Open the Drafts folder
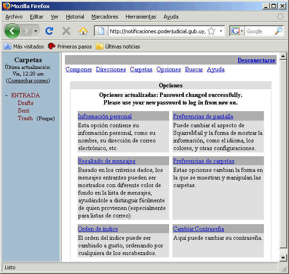The height and width of the screenshot is (274, 289). pos(26,103)
